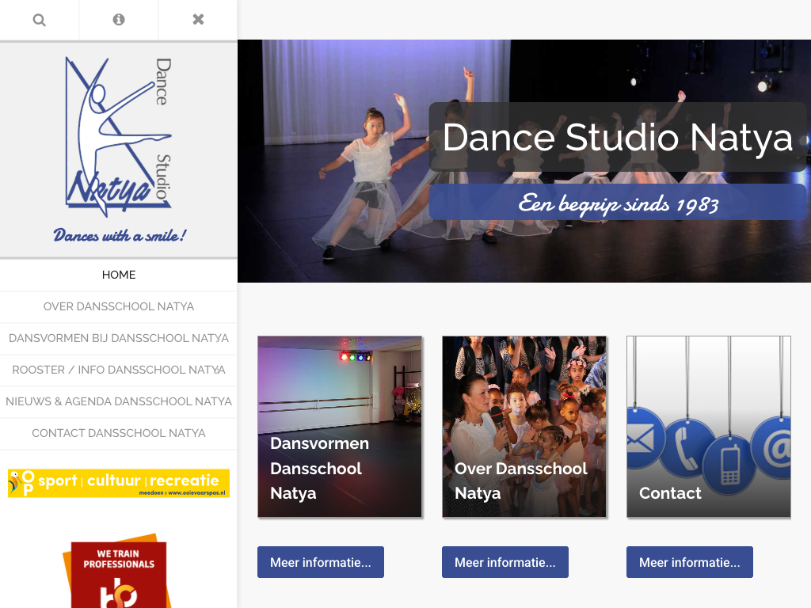Expand the Dansvormen bij Dansschool Natya submenu arrow
The width and height of the screenshot is (811, 608).
coord(219,339)
